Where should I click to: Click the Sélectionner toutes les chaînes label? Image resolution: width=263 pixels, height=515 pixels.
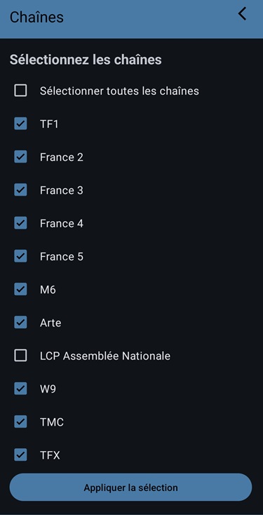(x=119, y=91)
